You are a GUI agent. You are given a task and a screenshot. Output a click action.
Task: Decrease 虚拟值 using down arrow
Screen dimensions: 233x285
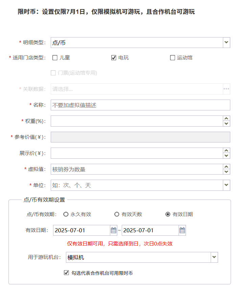[227, 172]
